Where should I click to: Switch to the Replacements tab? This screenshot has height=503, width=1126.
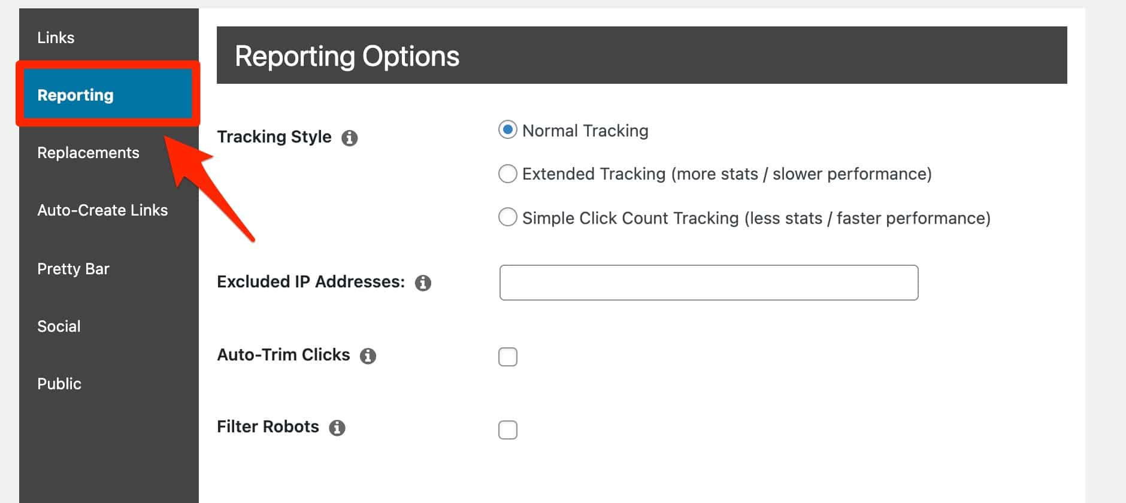[88, 153]
